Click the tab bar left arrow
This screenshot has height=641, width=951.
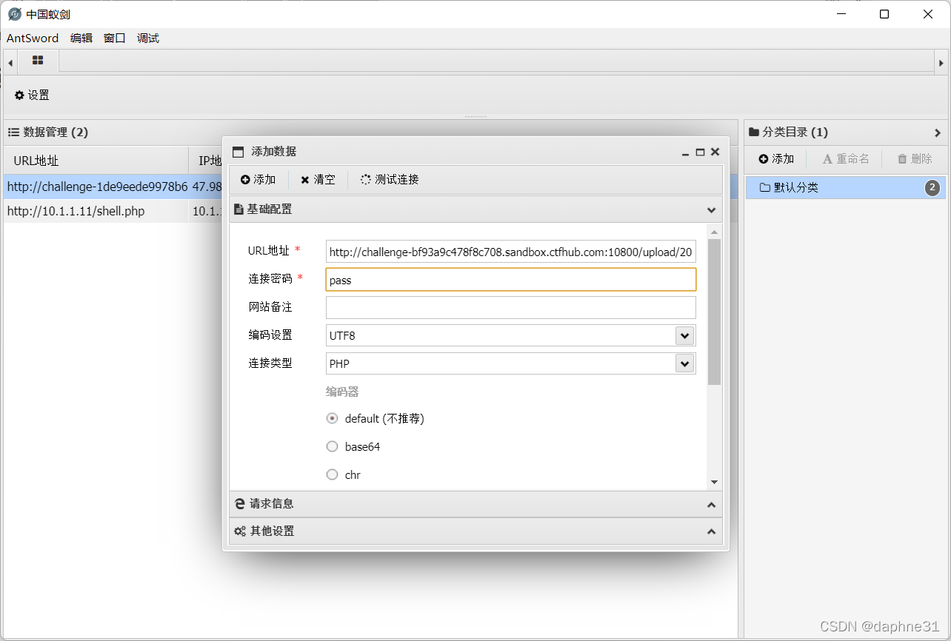coord(10,64)
